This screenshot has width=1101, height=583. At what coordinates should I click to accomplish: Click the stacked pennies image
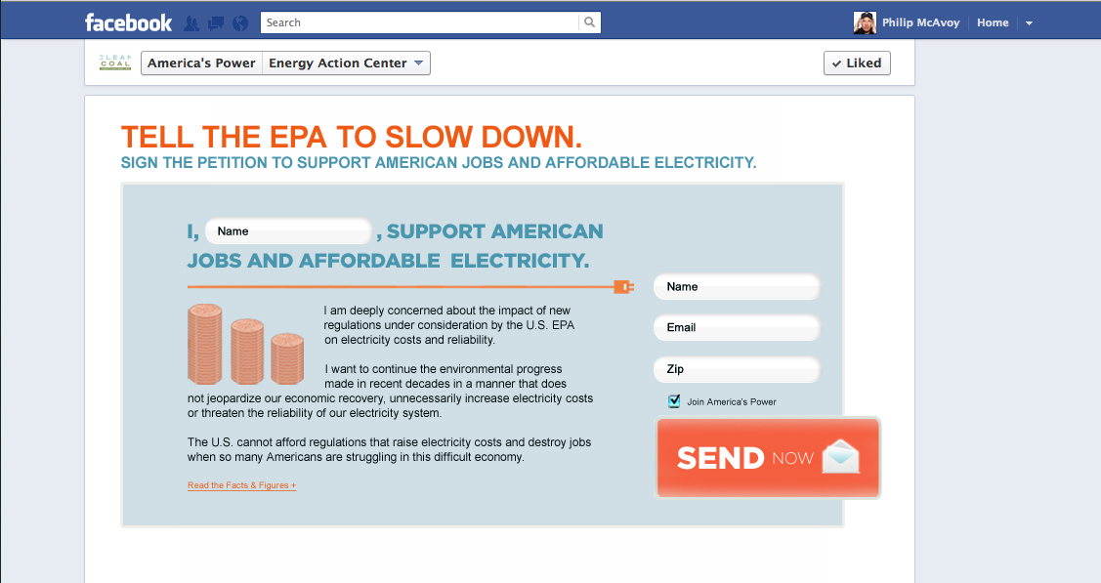pyautogui.click(x=246, y=344)
